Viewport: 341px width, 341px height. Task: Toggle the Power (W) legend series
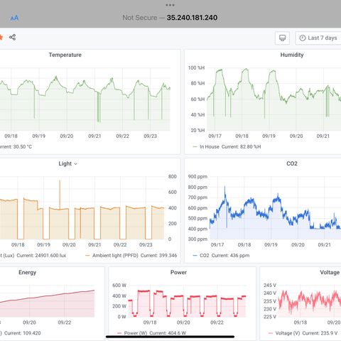pos(136,333)
